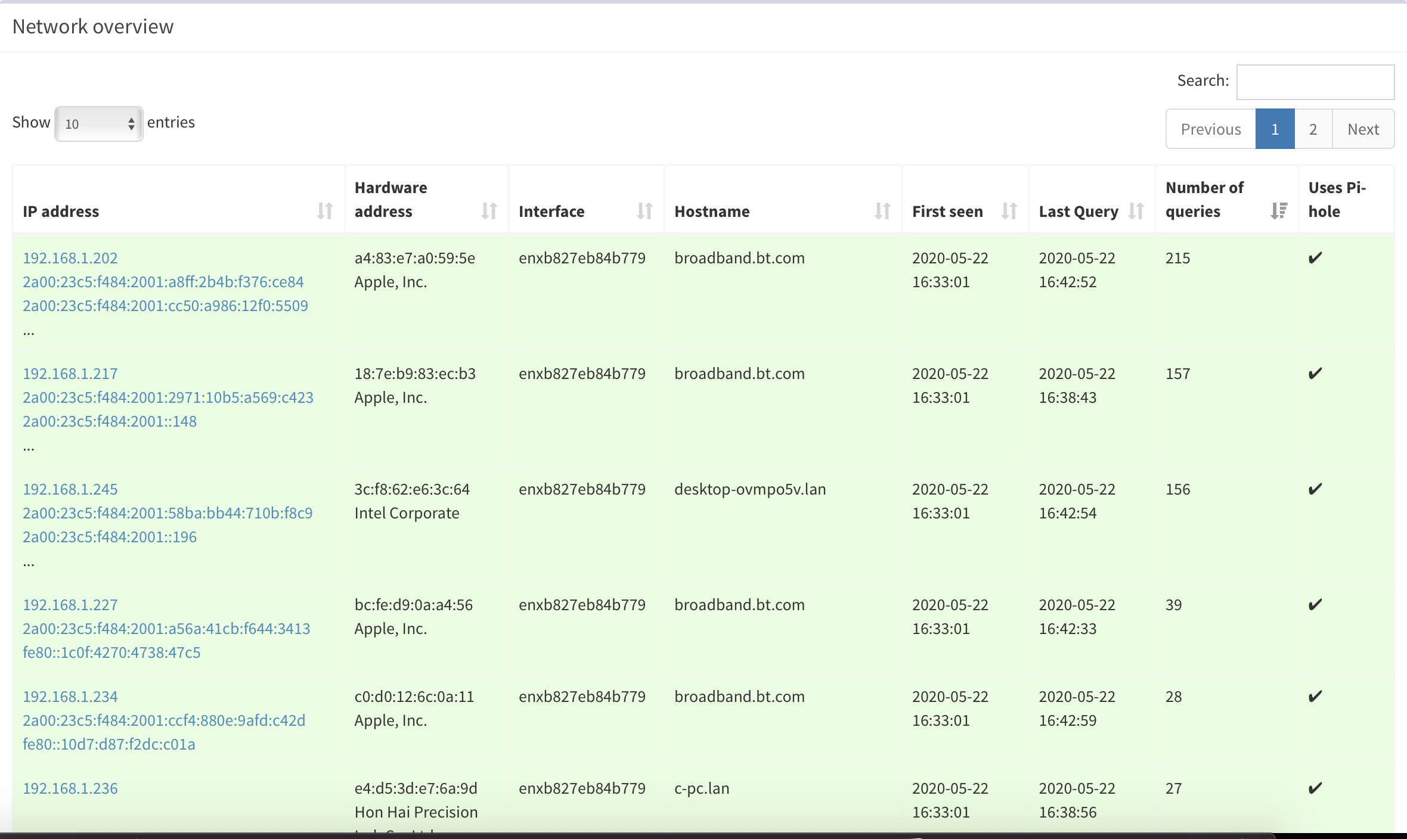Open IP link 192.168.1.202

click(70, 258)
